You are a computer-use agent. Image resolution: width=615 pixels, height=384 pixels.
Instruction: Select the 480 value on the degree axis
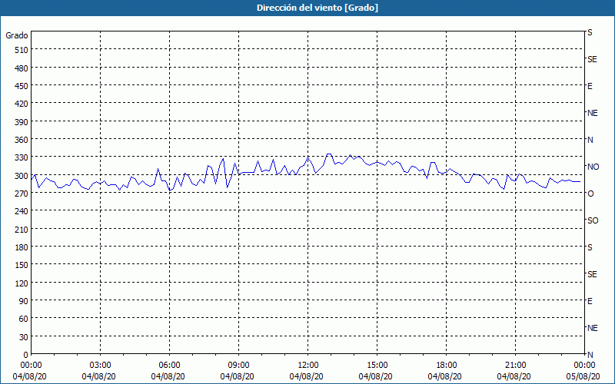coord(22,68)
